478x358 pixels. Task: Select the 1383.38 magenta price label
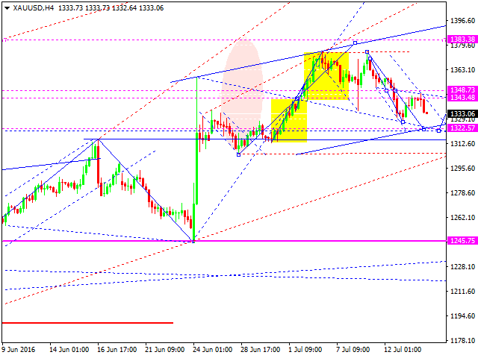tap(462, 40)
